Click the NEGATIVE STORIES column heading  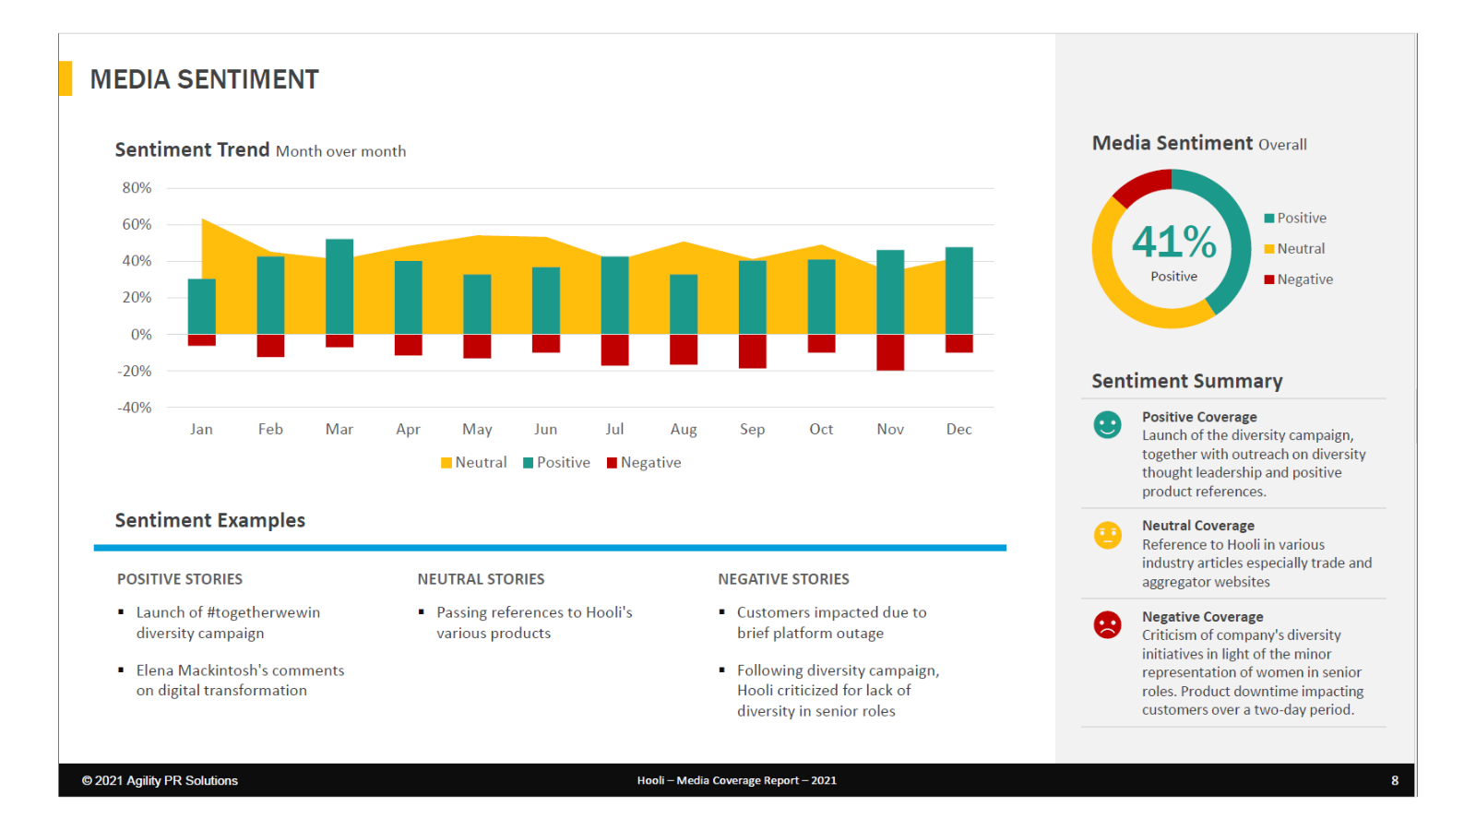point(783,579)
